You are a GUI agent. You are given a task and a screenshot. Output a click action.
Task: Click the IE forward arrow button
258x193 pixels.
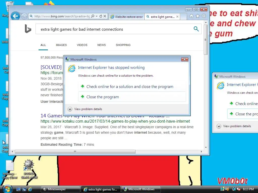click(24, 16)
